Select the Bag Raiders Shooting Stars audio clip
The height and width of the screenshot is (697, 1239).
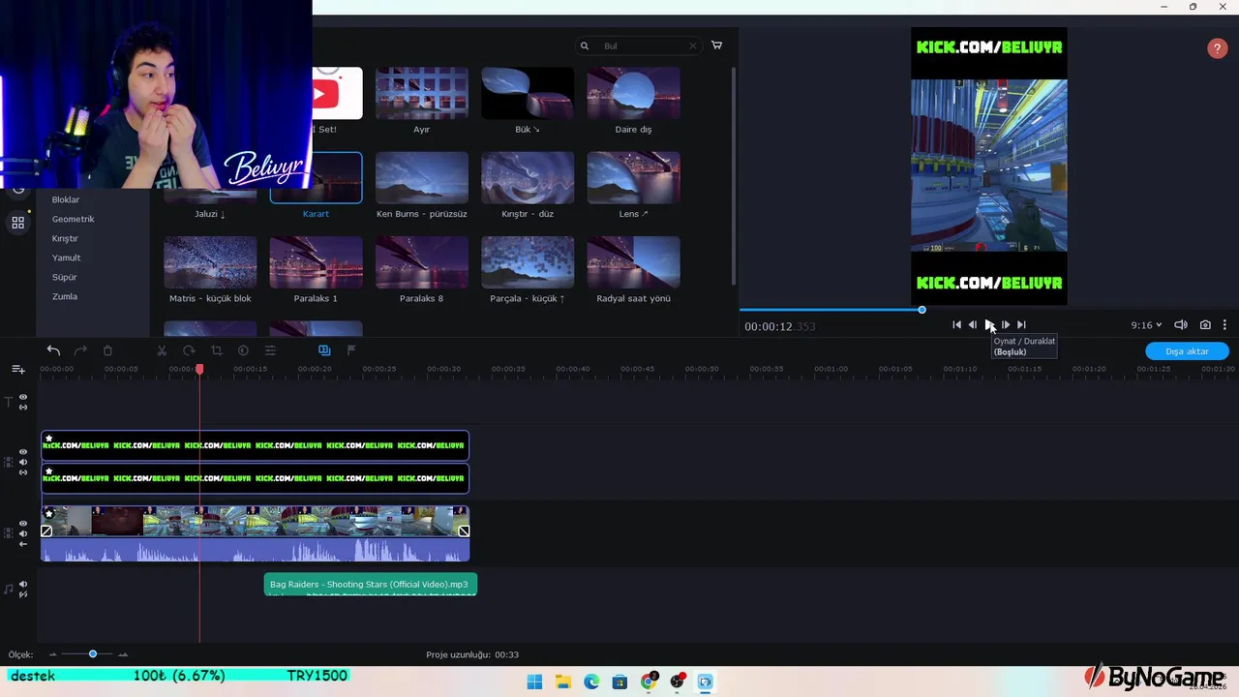click(x=370, y=585)
